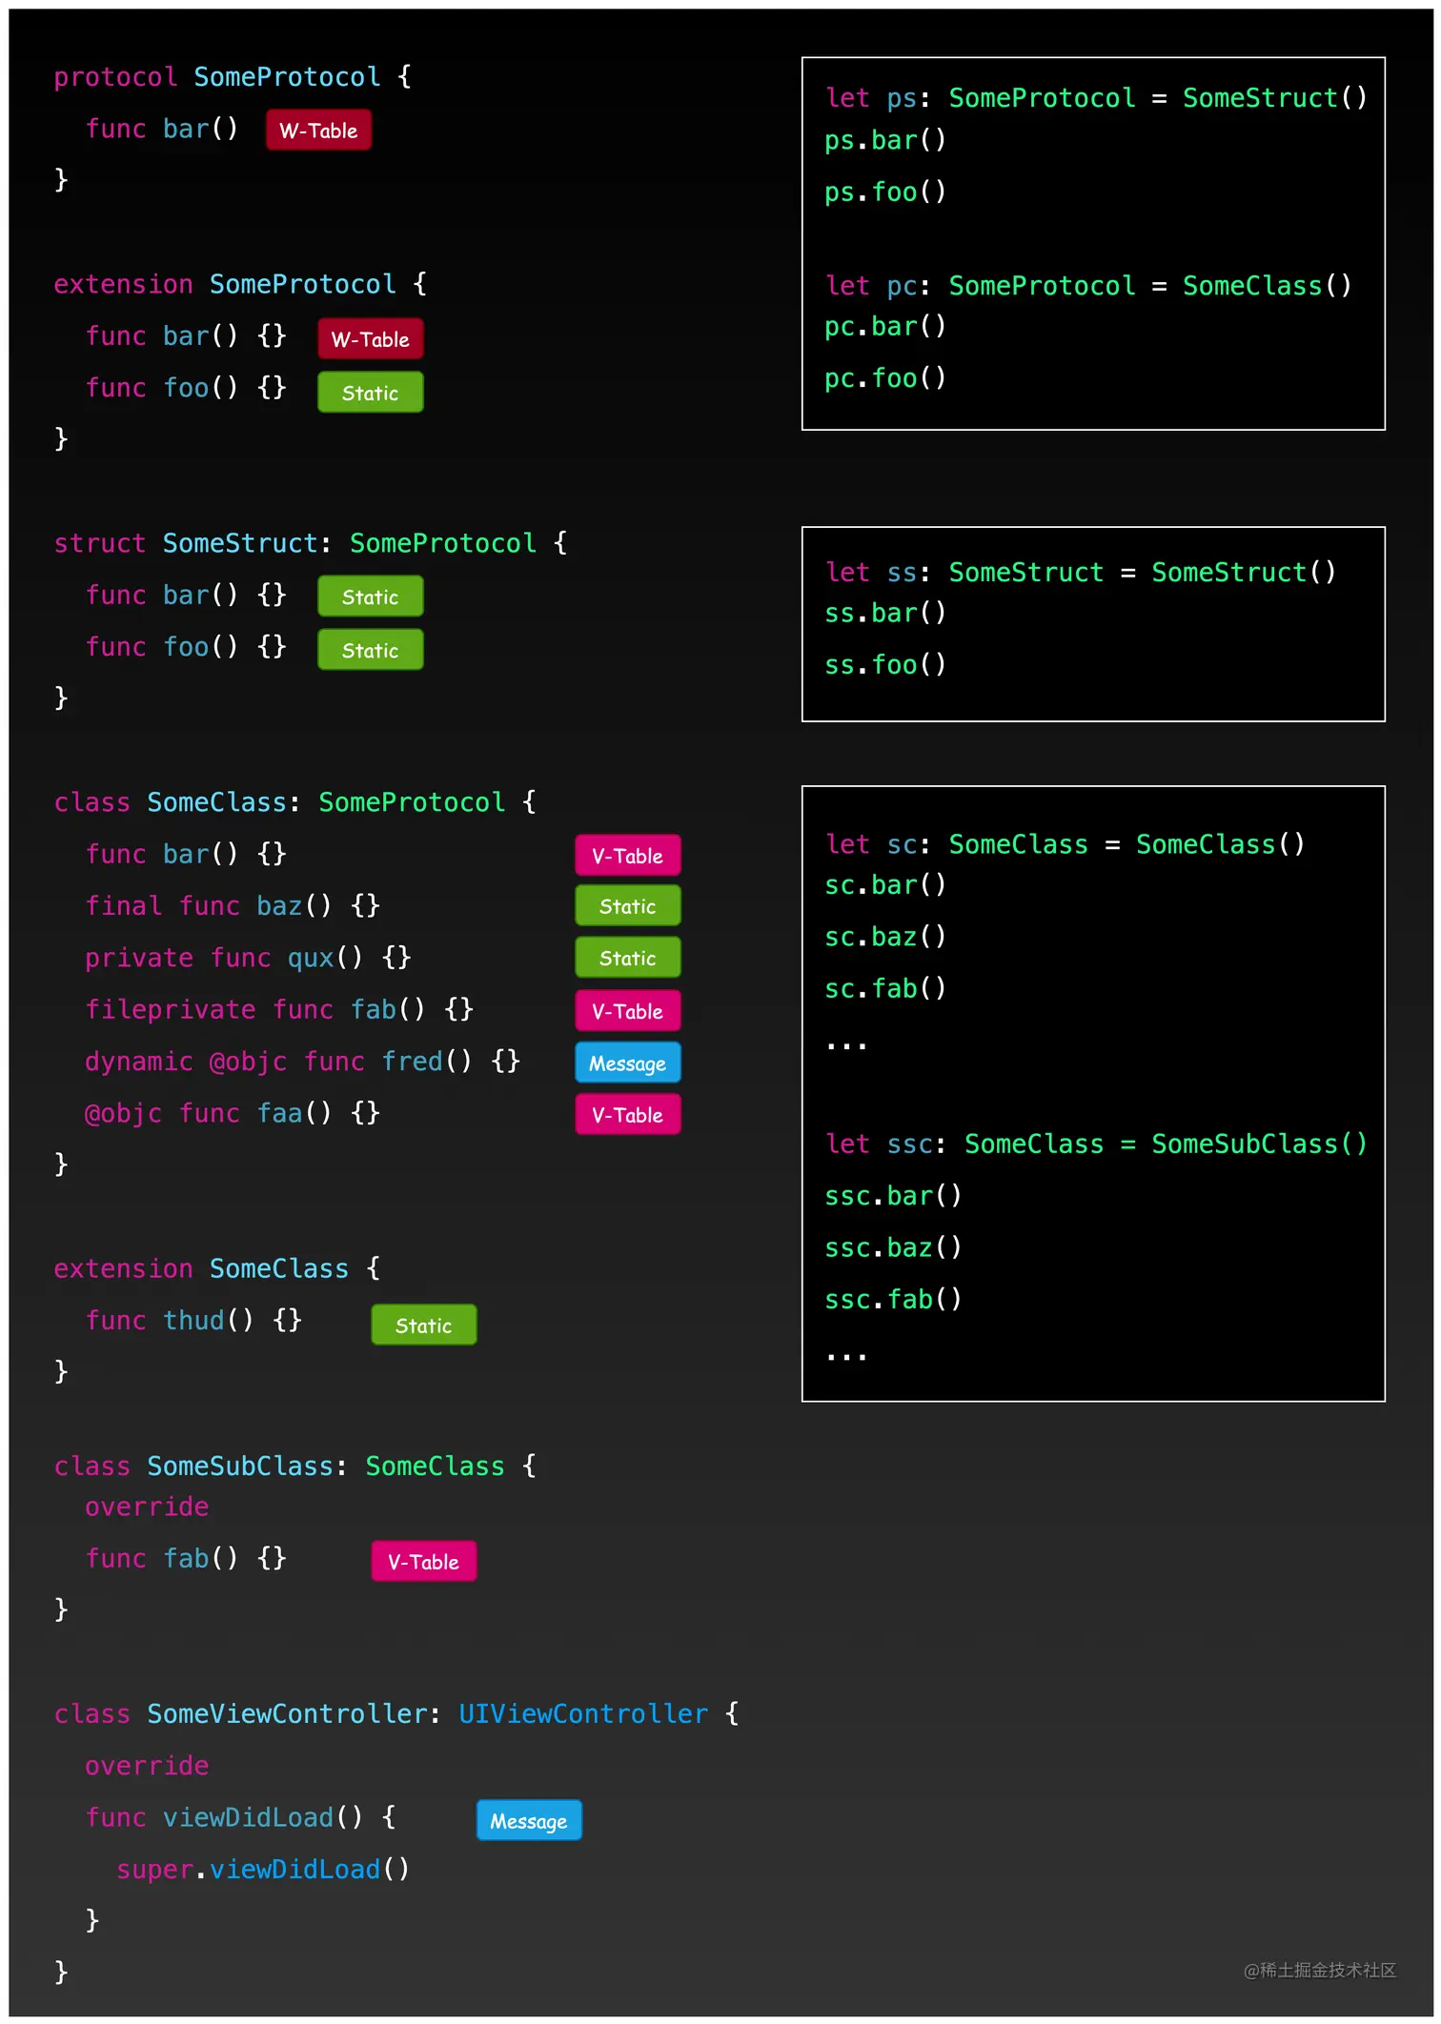Click the UIViewController type name
This screenshot has height=2024, width=1441.
(x=583, y=1713)
